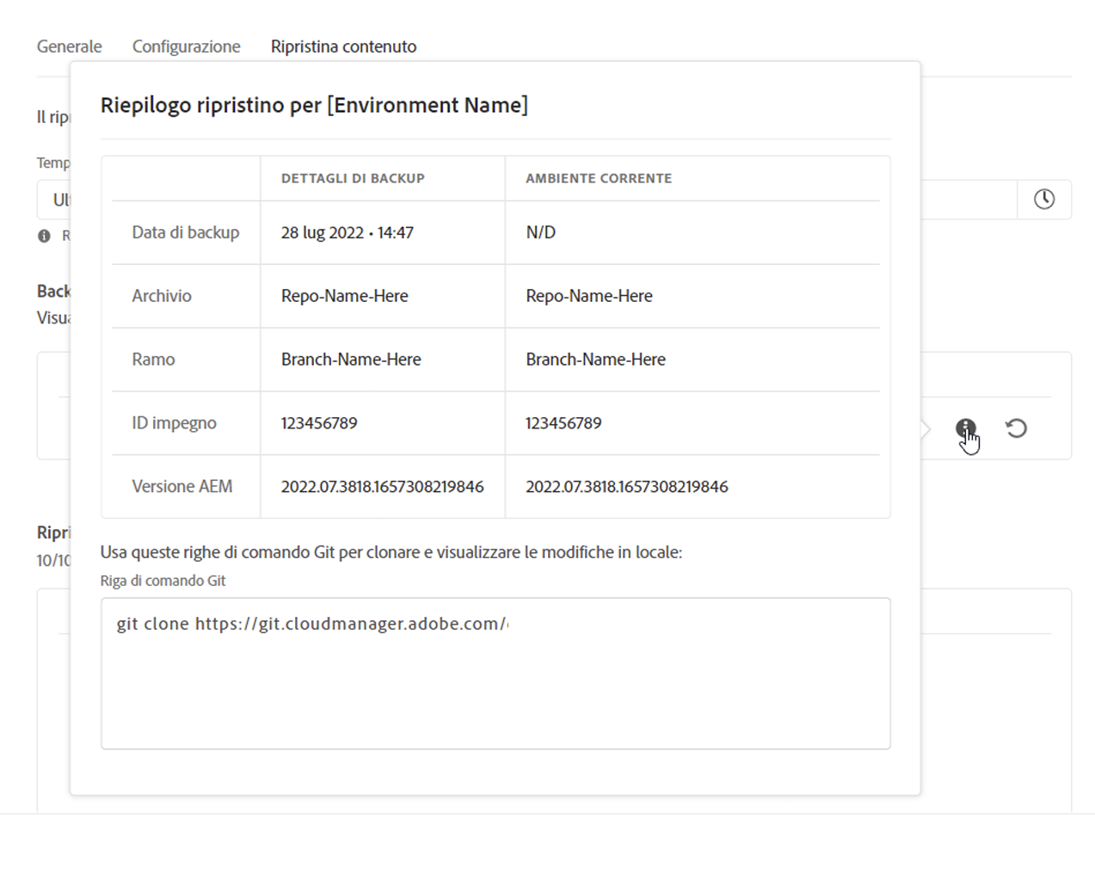
Task: Click the clock icon beside the time field
Action: click(1044, 200)
